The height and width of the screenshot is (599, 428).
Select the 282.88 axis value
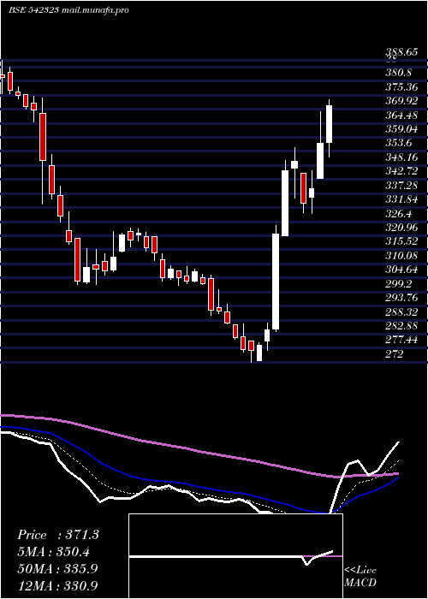pos(401,325)
